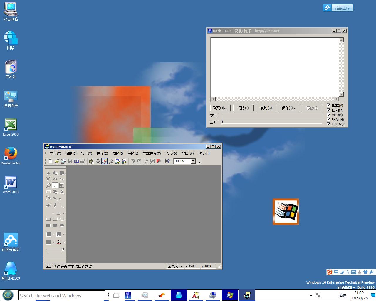Screen dimensions: 376x301
Task: Open the 编辑(E) menu in HyperSnap
Action: click(x=71, y=153)
